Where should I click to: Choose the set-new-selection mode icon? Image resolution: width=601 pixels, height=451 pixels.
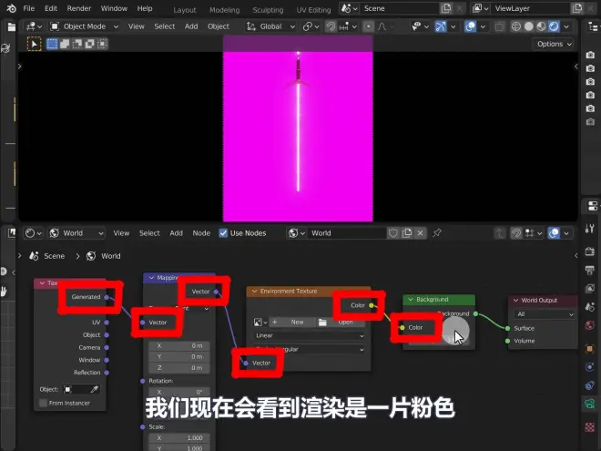point(52,44)
